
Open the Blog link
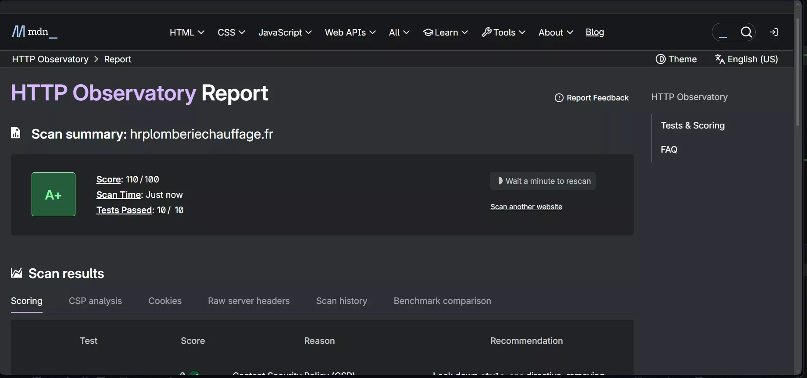tap(595, 32)
